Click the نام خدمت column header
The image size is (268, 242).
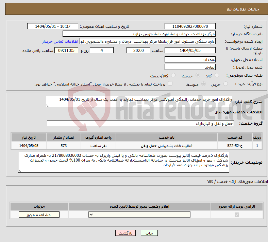tap(166, 137)
